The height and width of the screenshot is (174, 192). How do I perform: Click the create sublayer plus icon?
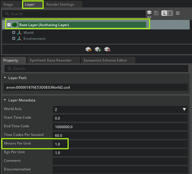coord(98,49)
